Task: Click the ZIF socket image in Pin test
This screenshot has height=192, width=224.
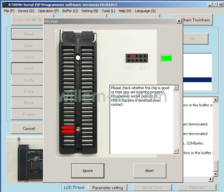Action: click(78, 92)
